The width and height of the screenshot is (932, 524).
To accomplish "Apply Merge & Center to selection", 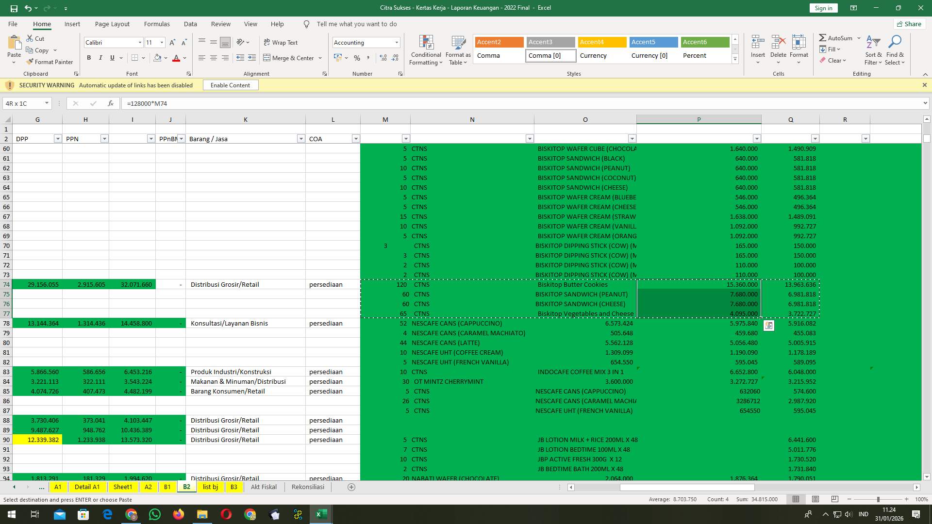I will tap(289, 58).
